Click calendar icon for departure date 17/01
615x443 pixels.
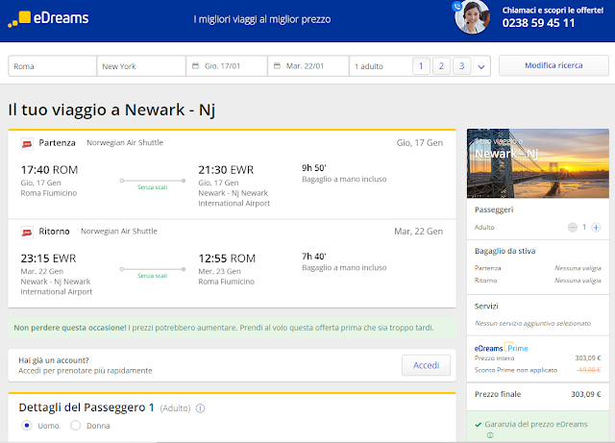pyautogui.click(x=195, y=66)
